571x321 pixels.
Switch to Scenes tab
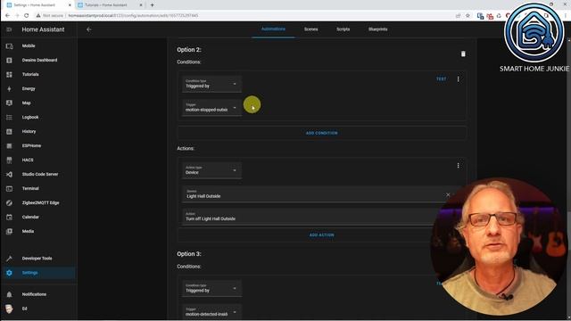coord(311,29)
